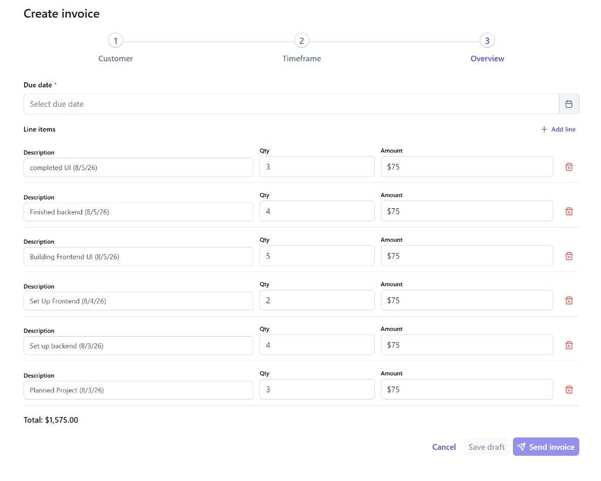601x481 pixels.
Task: Click the 'Timeframe' step label
Action: tap(302, 59)
